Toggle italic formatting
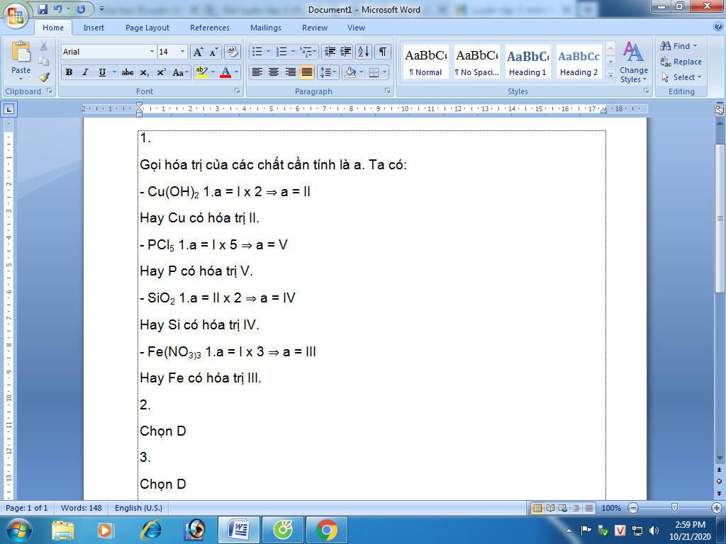 85,72
